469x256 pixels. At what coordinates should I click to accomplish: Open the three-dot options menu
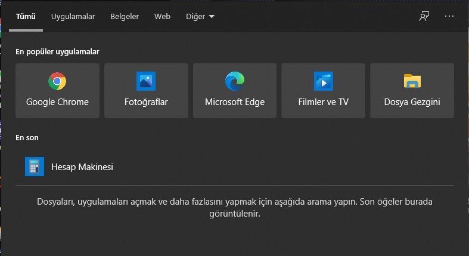click(449, 16)
